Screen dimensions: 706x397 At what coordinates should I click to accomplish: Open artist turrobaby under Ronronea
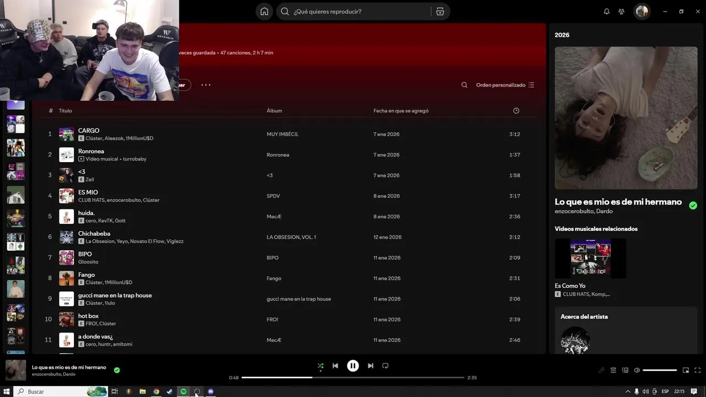pos(135,159)
